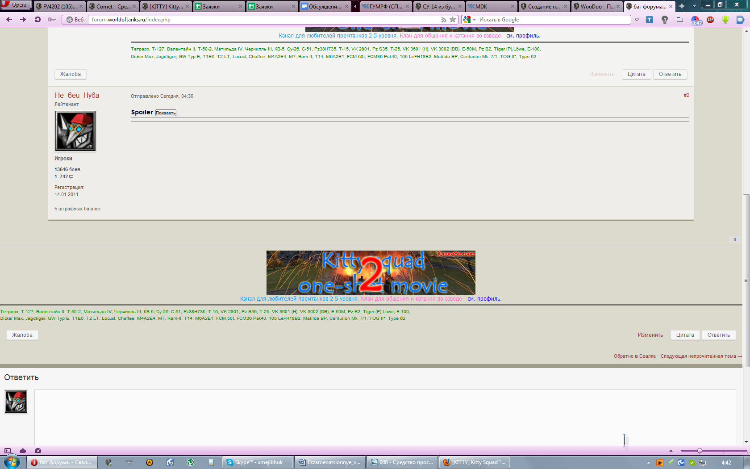
Task: Open the ABP Adblock Plus icon
Action: [x=711, y=20]
